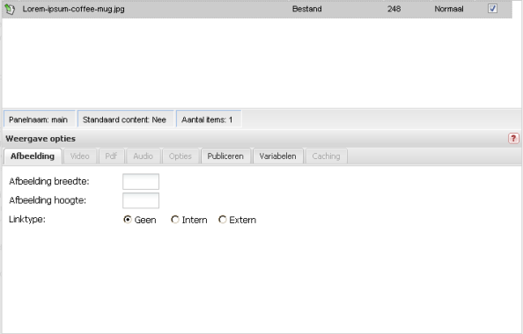Screen dimensions: 523x334
Task: Focus the Afbeelding breedte input field
Action: tap(141, 181)
